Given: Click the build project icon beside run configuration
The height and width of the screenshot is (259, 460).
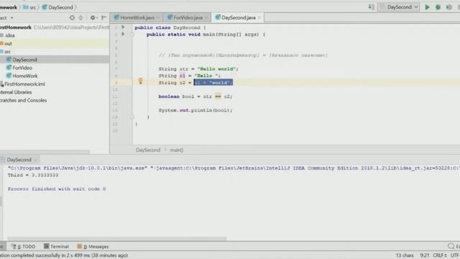Looking at the screenshot, I should (x=371, y=7).
